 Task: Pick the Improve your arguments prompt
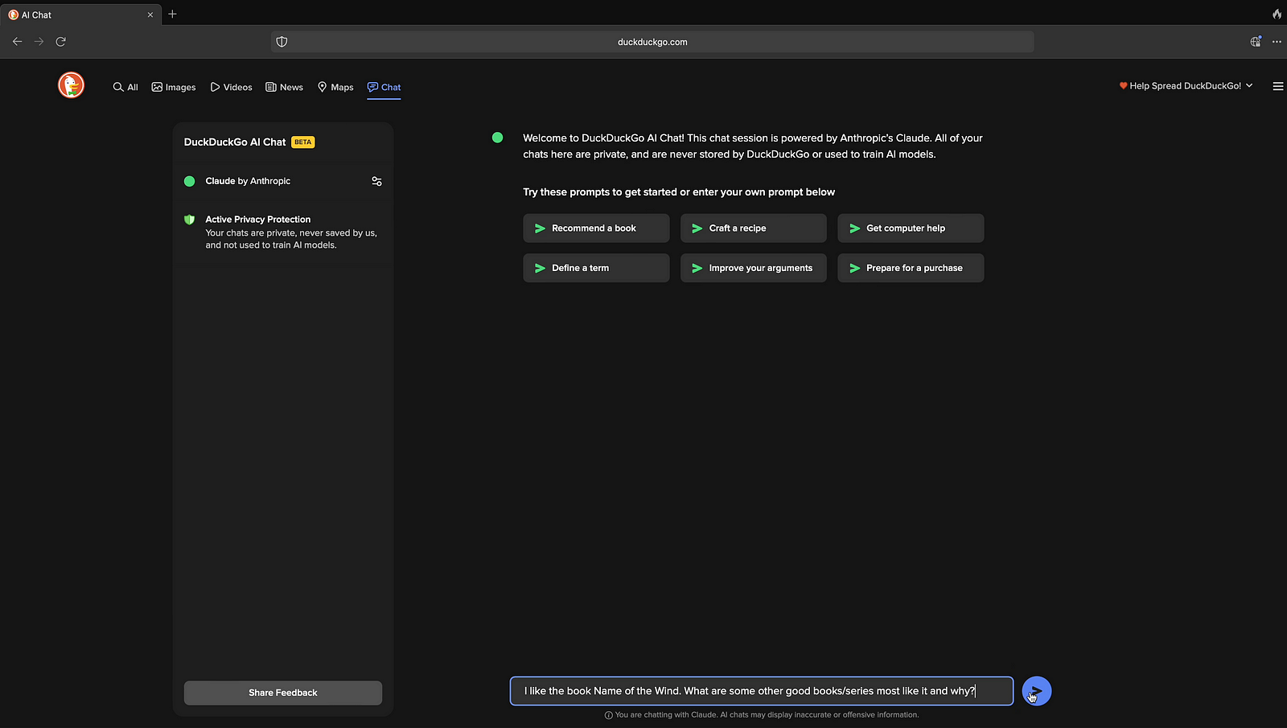pos(753,268)
